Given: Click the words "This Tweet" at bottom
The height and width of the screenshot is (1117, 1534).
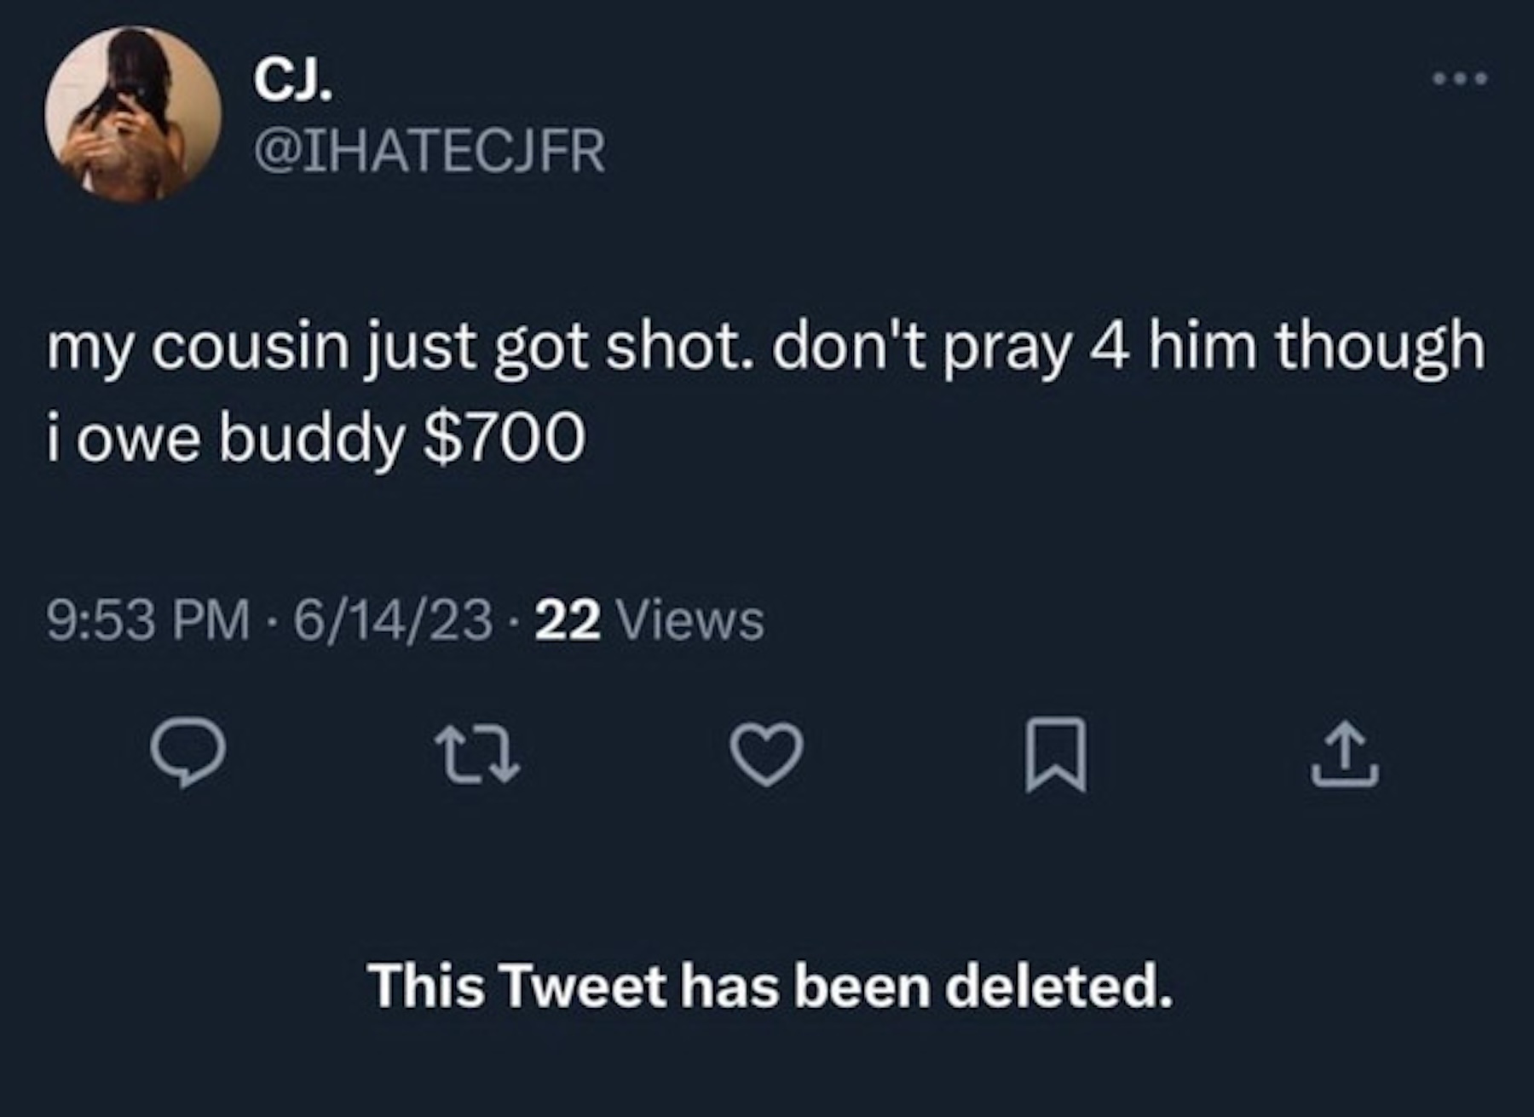Looking at the screenshot, I should (518, 986).
